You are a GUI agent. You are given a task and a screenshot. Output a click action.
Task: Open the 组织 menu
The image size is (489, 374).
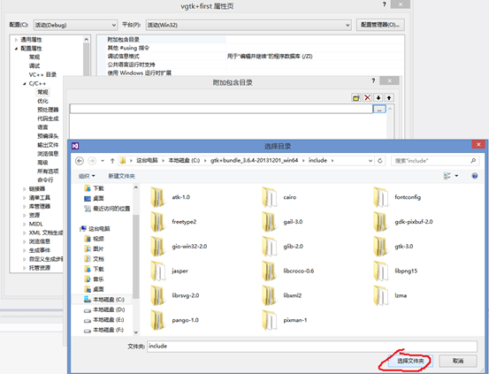click(87, 176)
